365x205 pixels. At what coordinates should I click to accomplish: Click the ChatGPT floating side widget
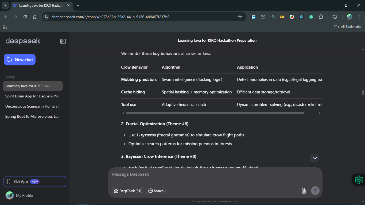(x=359, y=180)
